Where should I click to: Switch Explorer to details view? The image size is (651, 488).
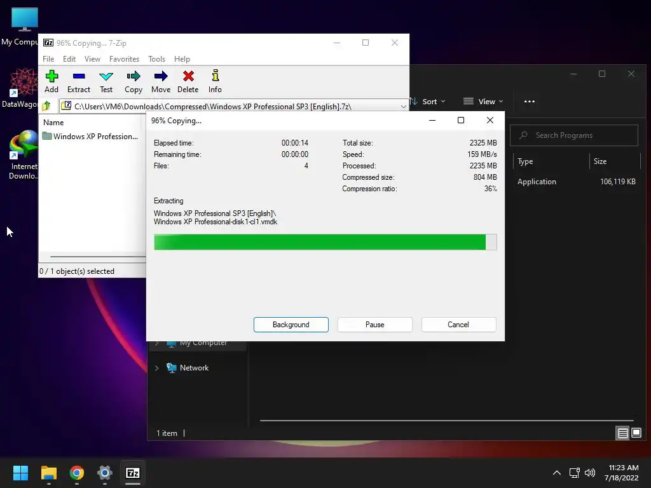coord(623,433)
